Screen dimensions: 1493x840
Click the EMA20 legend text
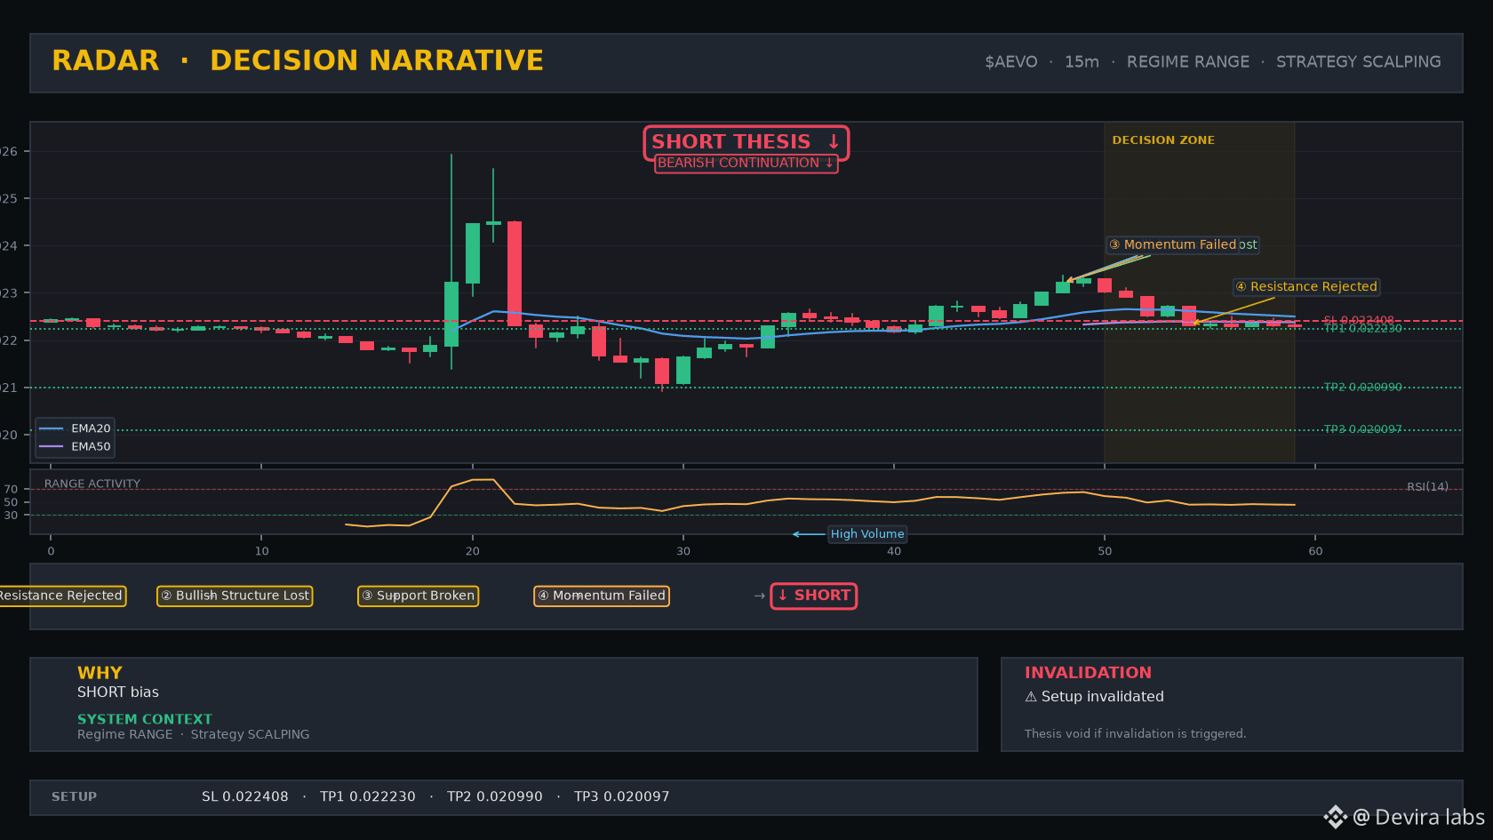[92, 428]
